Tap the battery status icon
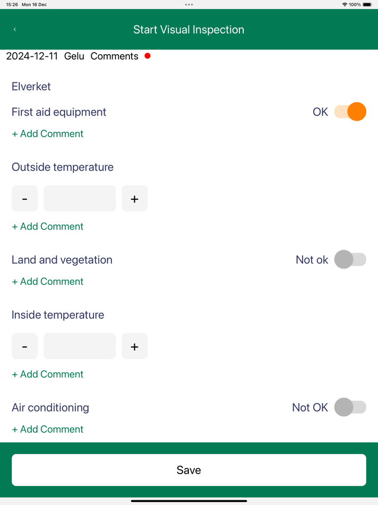 [367, 4]
